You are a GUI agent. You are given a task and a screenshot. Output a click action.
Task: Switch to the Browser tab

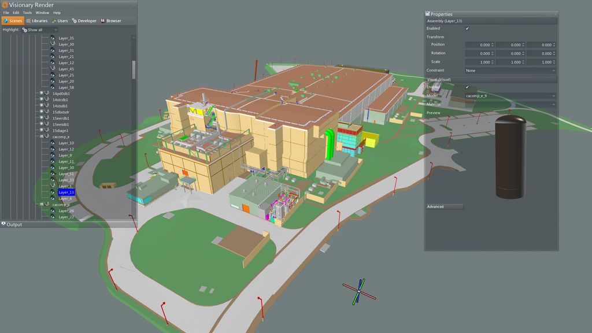[111, 21]
